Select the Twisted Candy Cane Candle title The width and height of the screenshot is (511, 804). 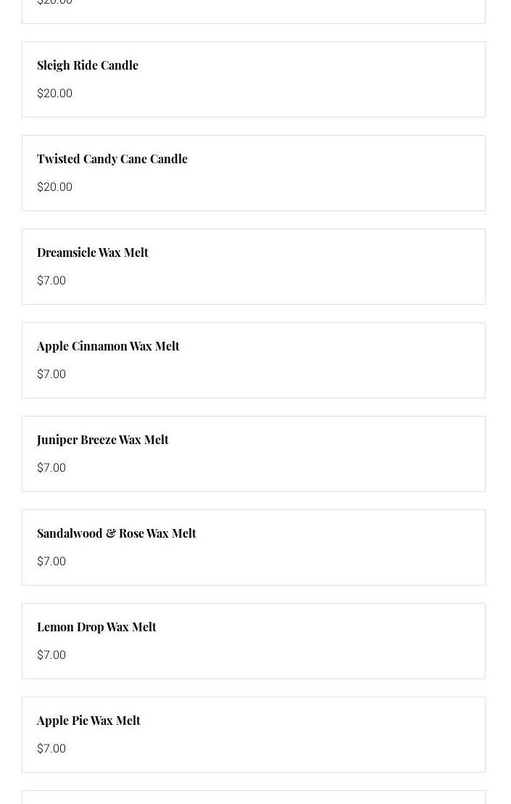click(112, 159)
